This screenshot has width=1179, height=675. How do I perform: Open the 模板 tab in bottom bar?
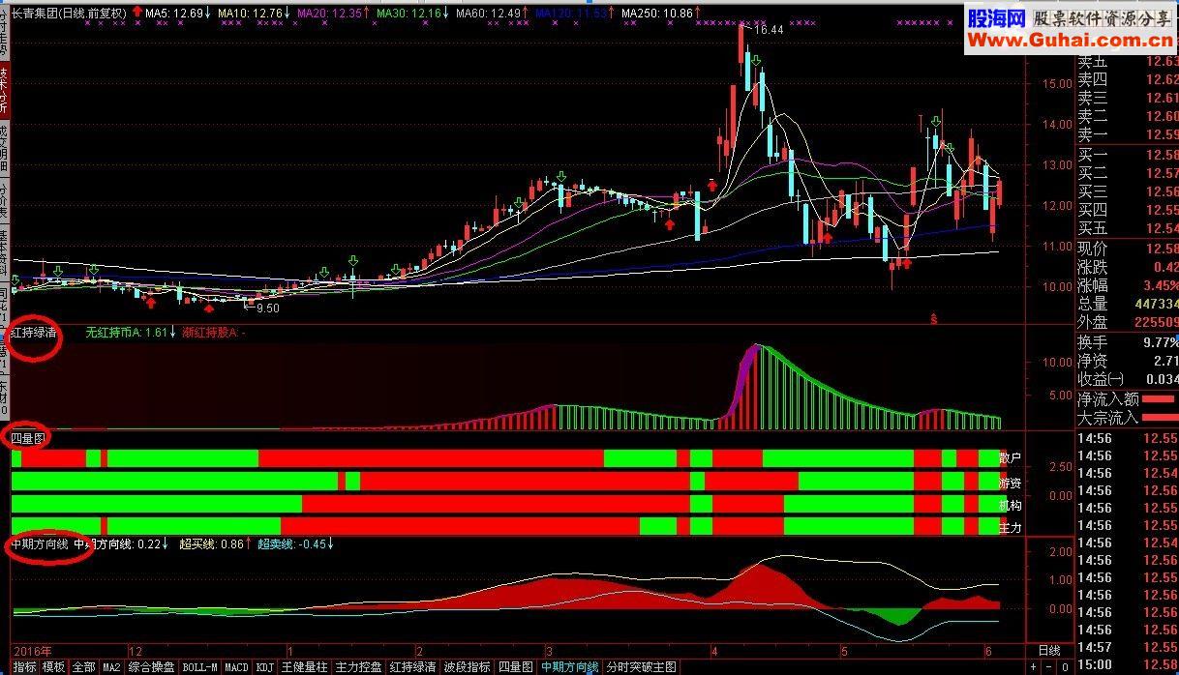point(53,667)
